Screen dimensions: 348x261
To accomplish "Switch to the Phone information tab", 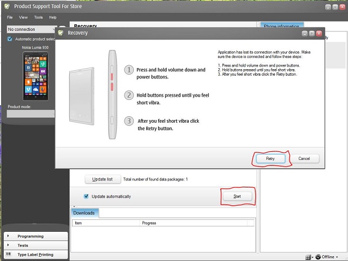I will [282, 26].
